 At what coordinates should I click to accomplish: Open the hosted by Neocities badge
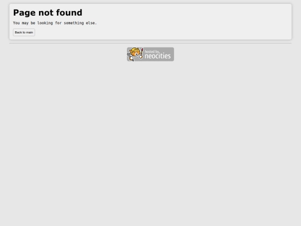(x=151, y=54)
